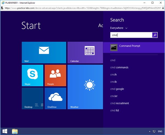Open File Explorer from the taskbar

pos(15,131)
